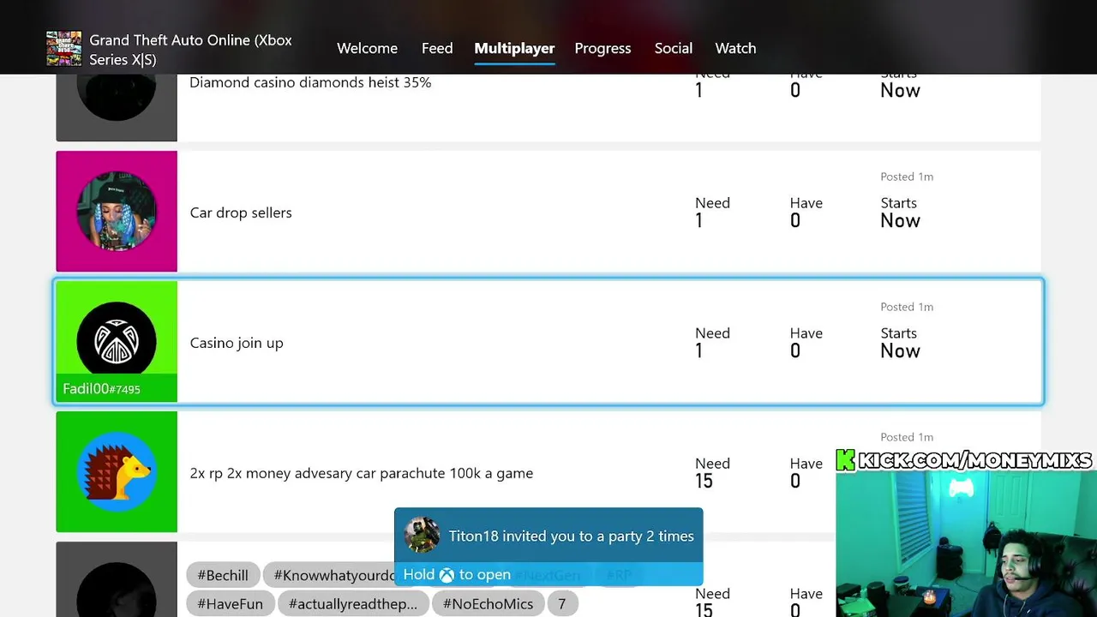1097x617 pixels.
Task: Click the streamer webcam overlay
Action: coord(966,543)
